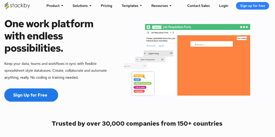Image resolution: width=275 pixels, height=137 pixels.
Task: Click the Add All link
Action: [161, 46]
